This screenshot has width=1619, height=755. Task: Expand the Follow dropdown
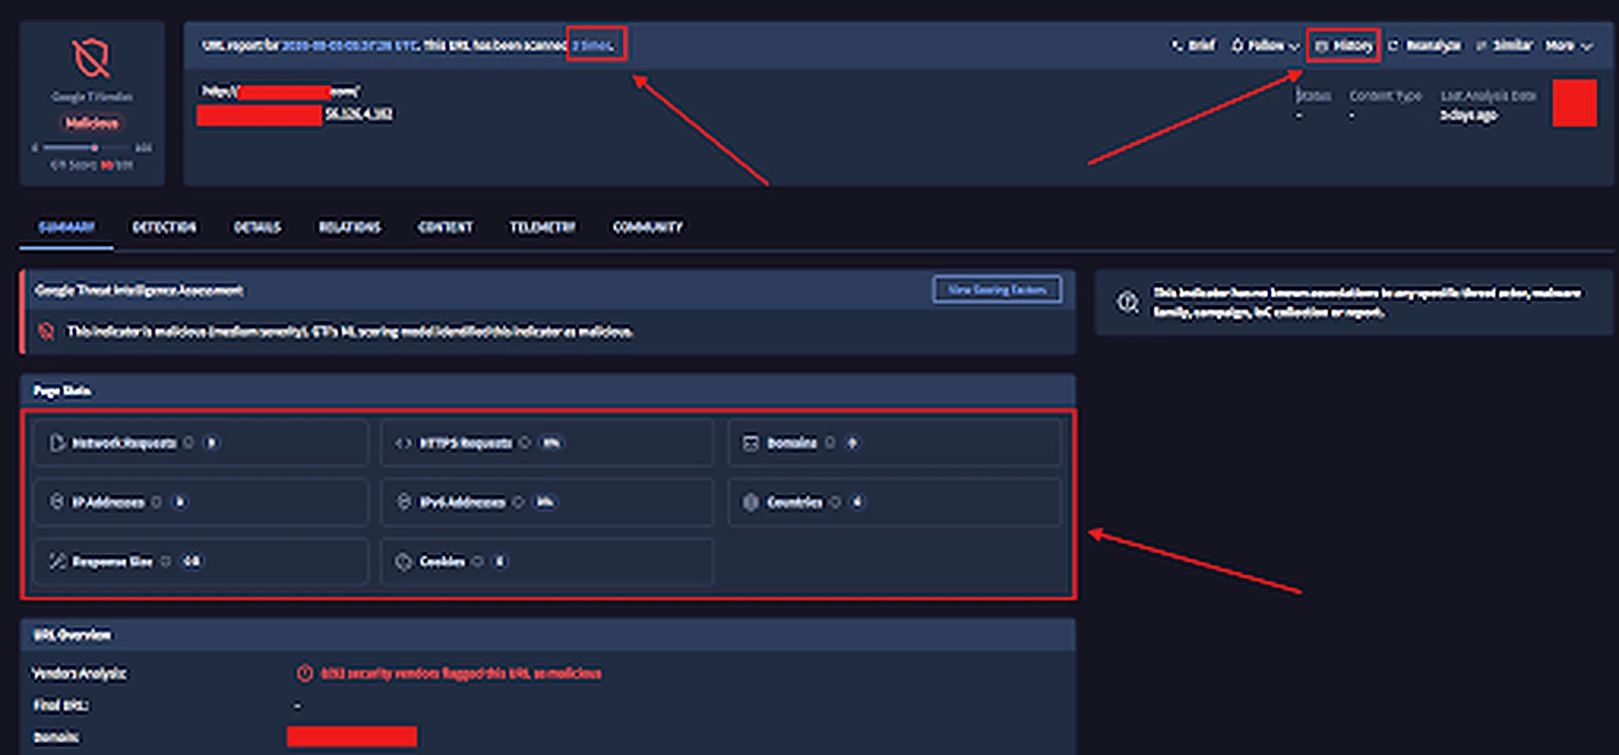tap(1265, 46)
